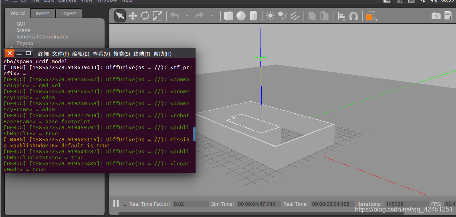Choose the translate mode tool
The width and height of the screenshot is (456, 217).
pyautogui.click(x=133, y=16)
